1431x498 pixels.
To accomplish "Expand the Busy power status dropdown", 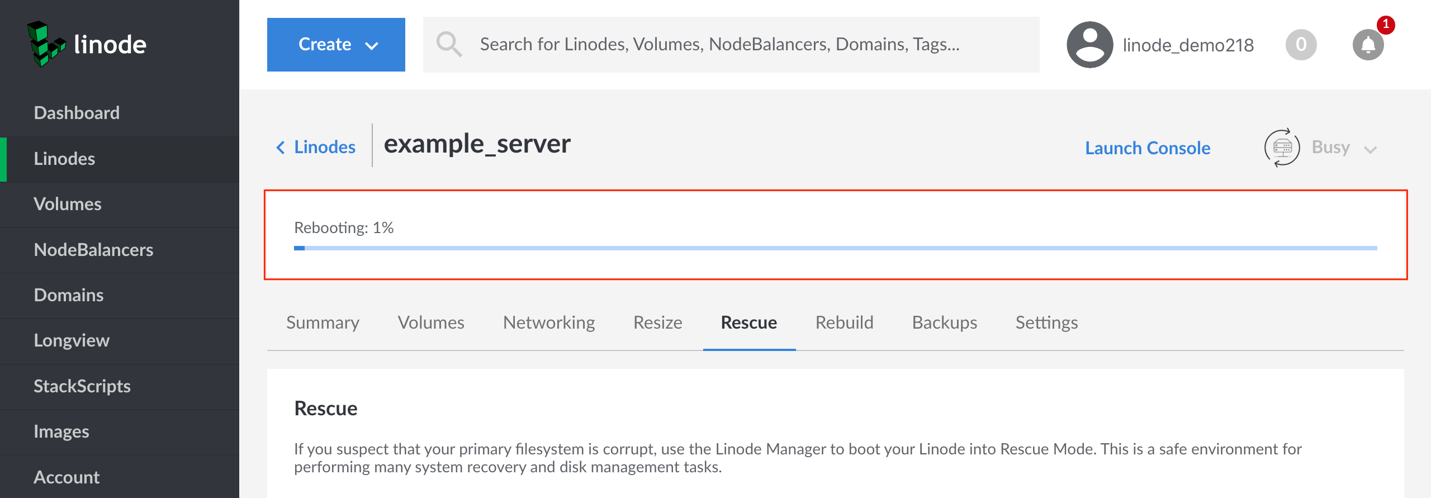I will pyautogui.click(x=1370, y=149).
